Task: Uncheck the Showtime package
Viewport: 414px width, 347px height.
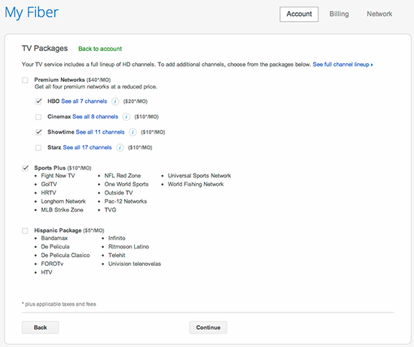Action: 38,132
